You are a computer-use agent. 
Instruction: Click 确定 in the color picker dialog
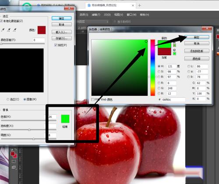pos(197,37)
